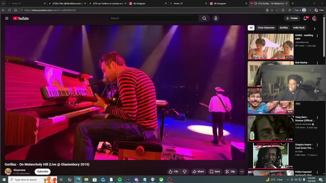326x183 pixels.
Task: Start voice search with the microphone icon
Action: click(x=216, y=18)
